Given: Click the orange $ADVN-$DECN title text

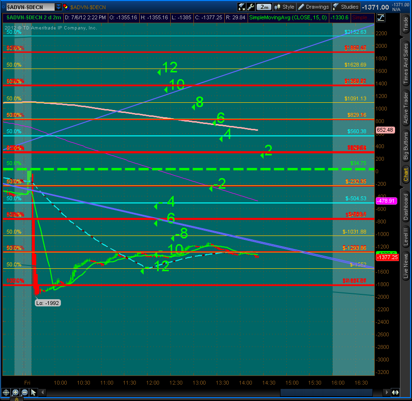Looking at the screenshot, I should pyautogui.click(x=88, y=7).
